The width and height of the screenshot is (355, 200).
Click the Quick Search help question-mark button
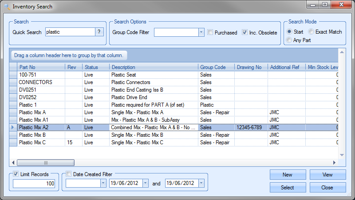(x=100, y=32)
